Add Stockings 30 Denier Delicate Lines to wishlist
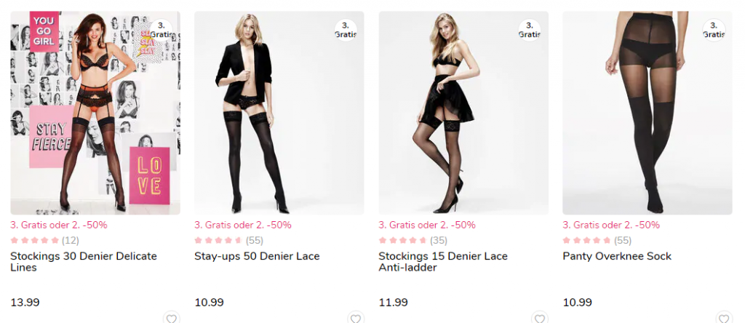The height and width of the screenshot is (323, 745). 171,319
